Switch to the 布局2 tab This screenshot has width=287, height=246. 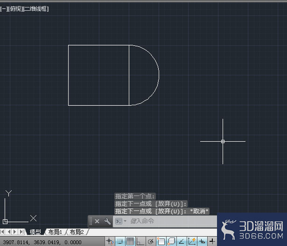(x=77, y=232)
